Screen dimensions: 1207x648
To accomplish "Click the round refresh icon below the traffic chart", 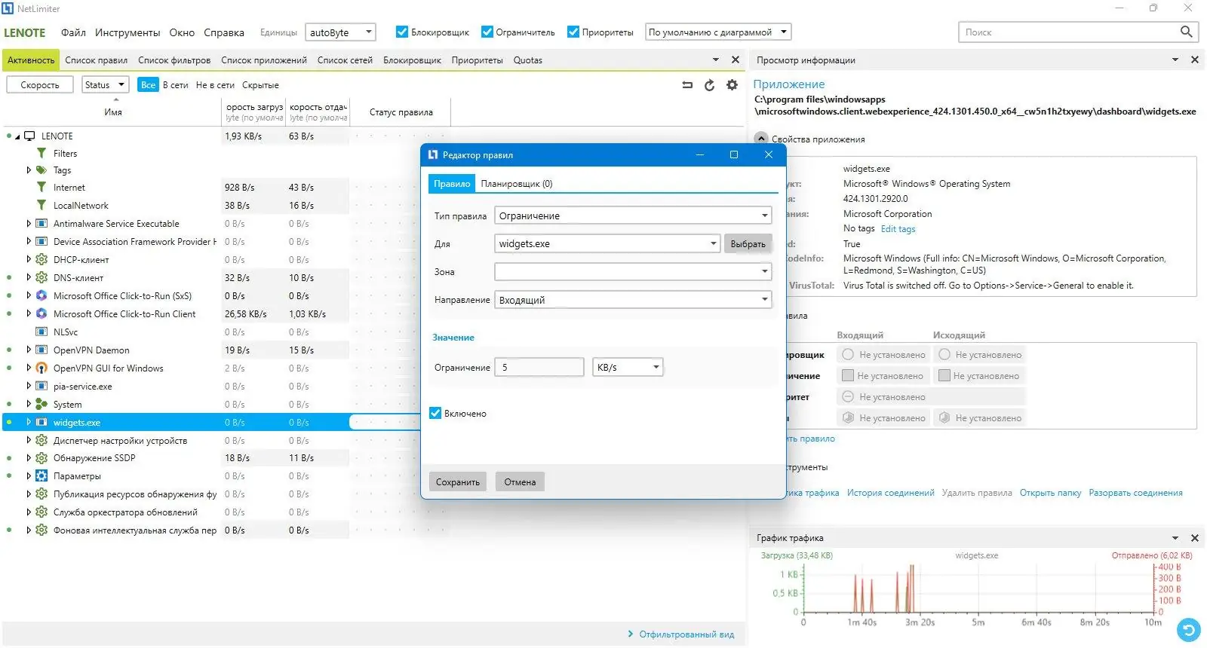I will pyautogui.click(x=1188, y=629).
